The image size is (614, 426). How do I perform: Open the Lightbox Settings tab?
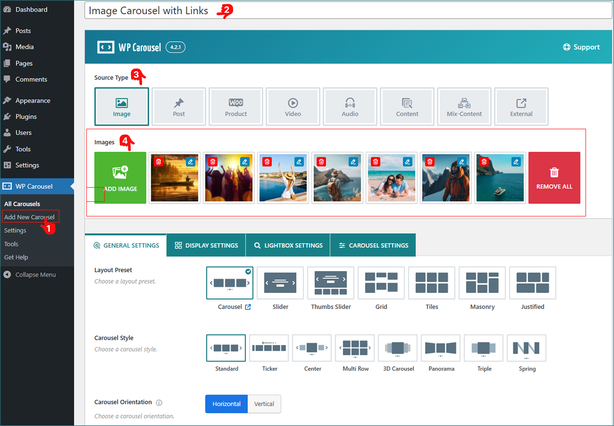pyautogui.click(x=288, y=245)
